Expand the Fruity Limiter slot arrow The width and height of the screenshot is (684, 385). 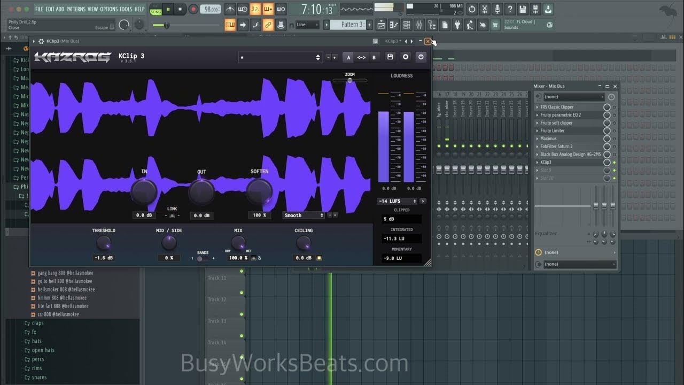538,130
